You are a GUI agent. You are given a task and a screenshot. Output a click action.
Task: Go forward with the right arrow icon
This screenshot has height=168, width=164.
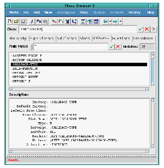pos(116,22)
